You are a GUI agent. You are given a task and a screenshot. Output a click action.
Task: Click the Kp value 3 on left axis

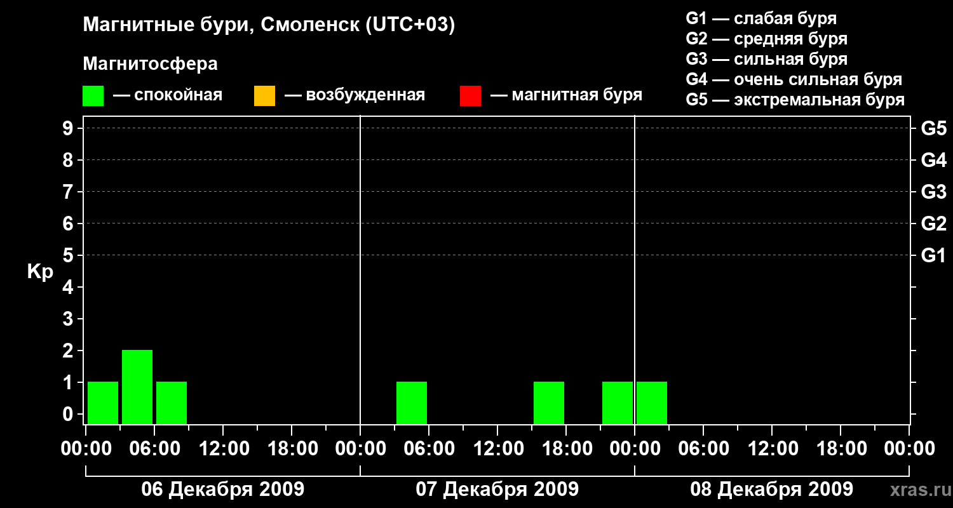69,319
